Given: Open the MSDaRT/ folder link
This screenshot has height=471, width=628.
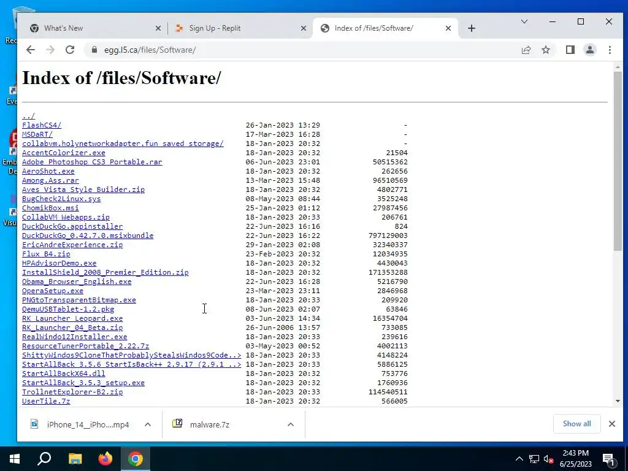Looking at the screenshot, I should coord(37,134).
